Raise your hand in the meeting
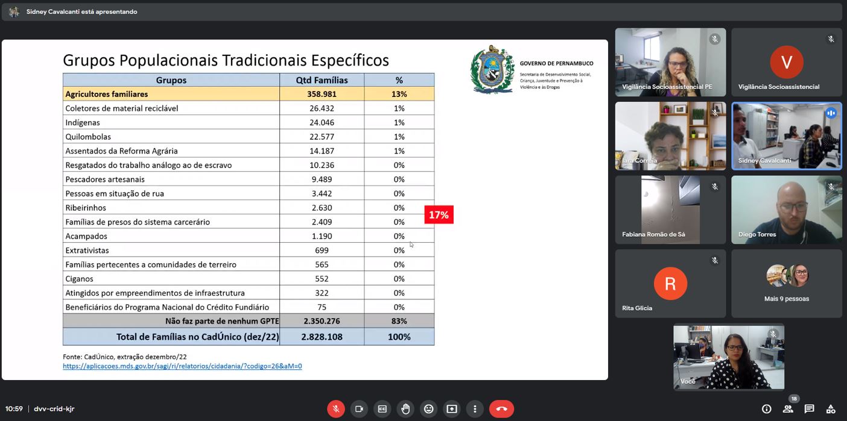Screen dimensions: 847x421 click(405, 409)
